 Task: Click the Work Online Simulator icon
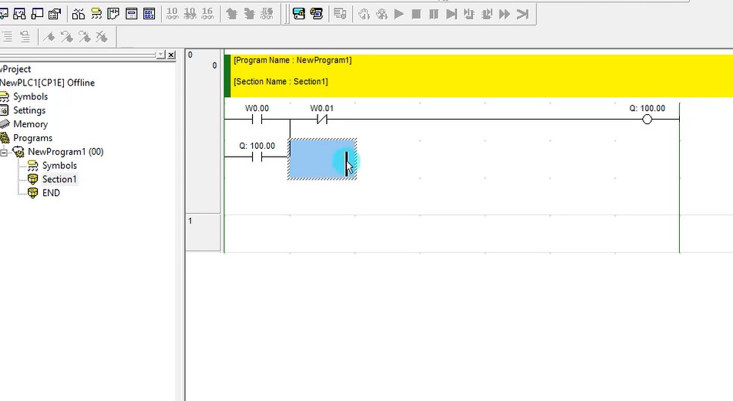tap(299, 14)
